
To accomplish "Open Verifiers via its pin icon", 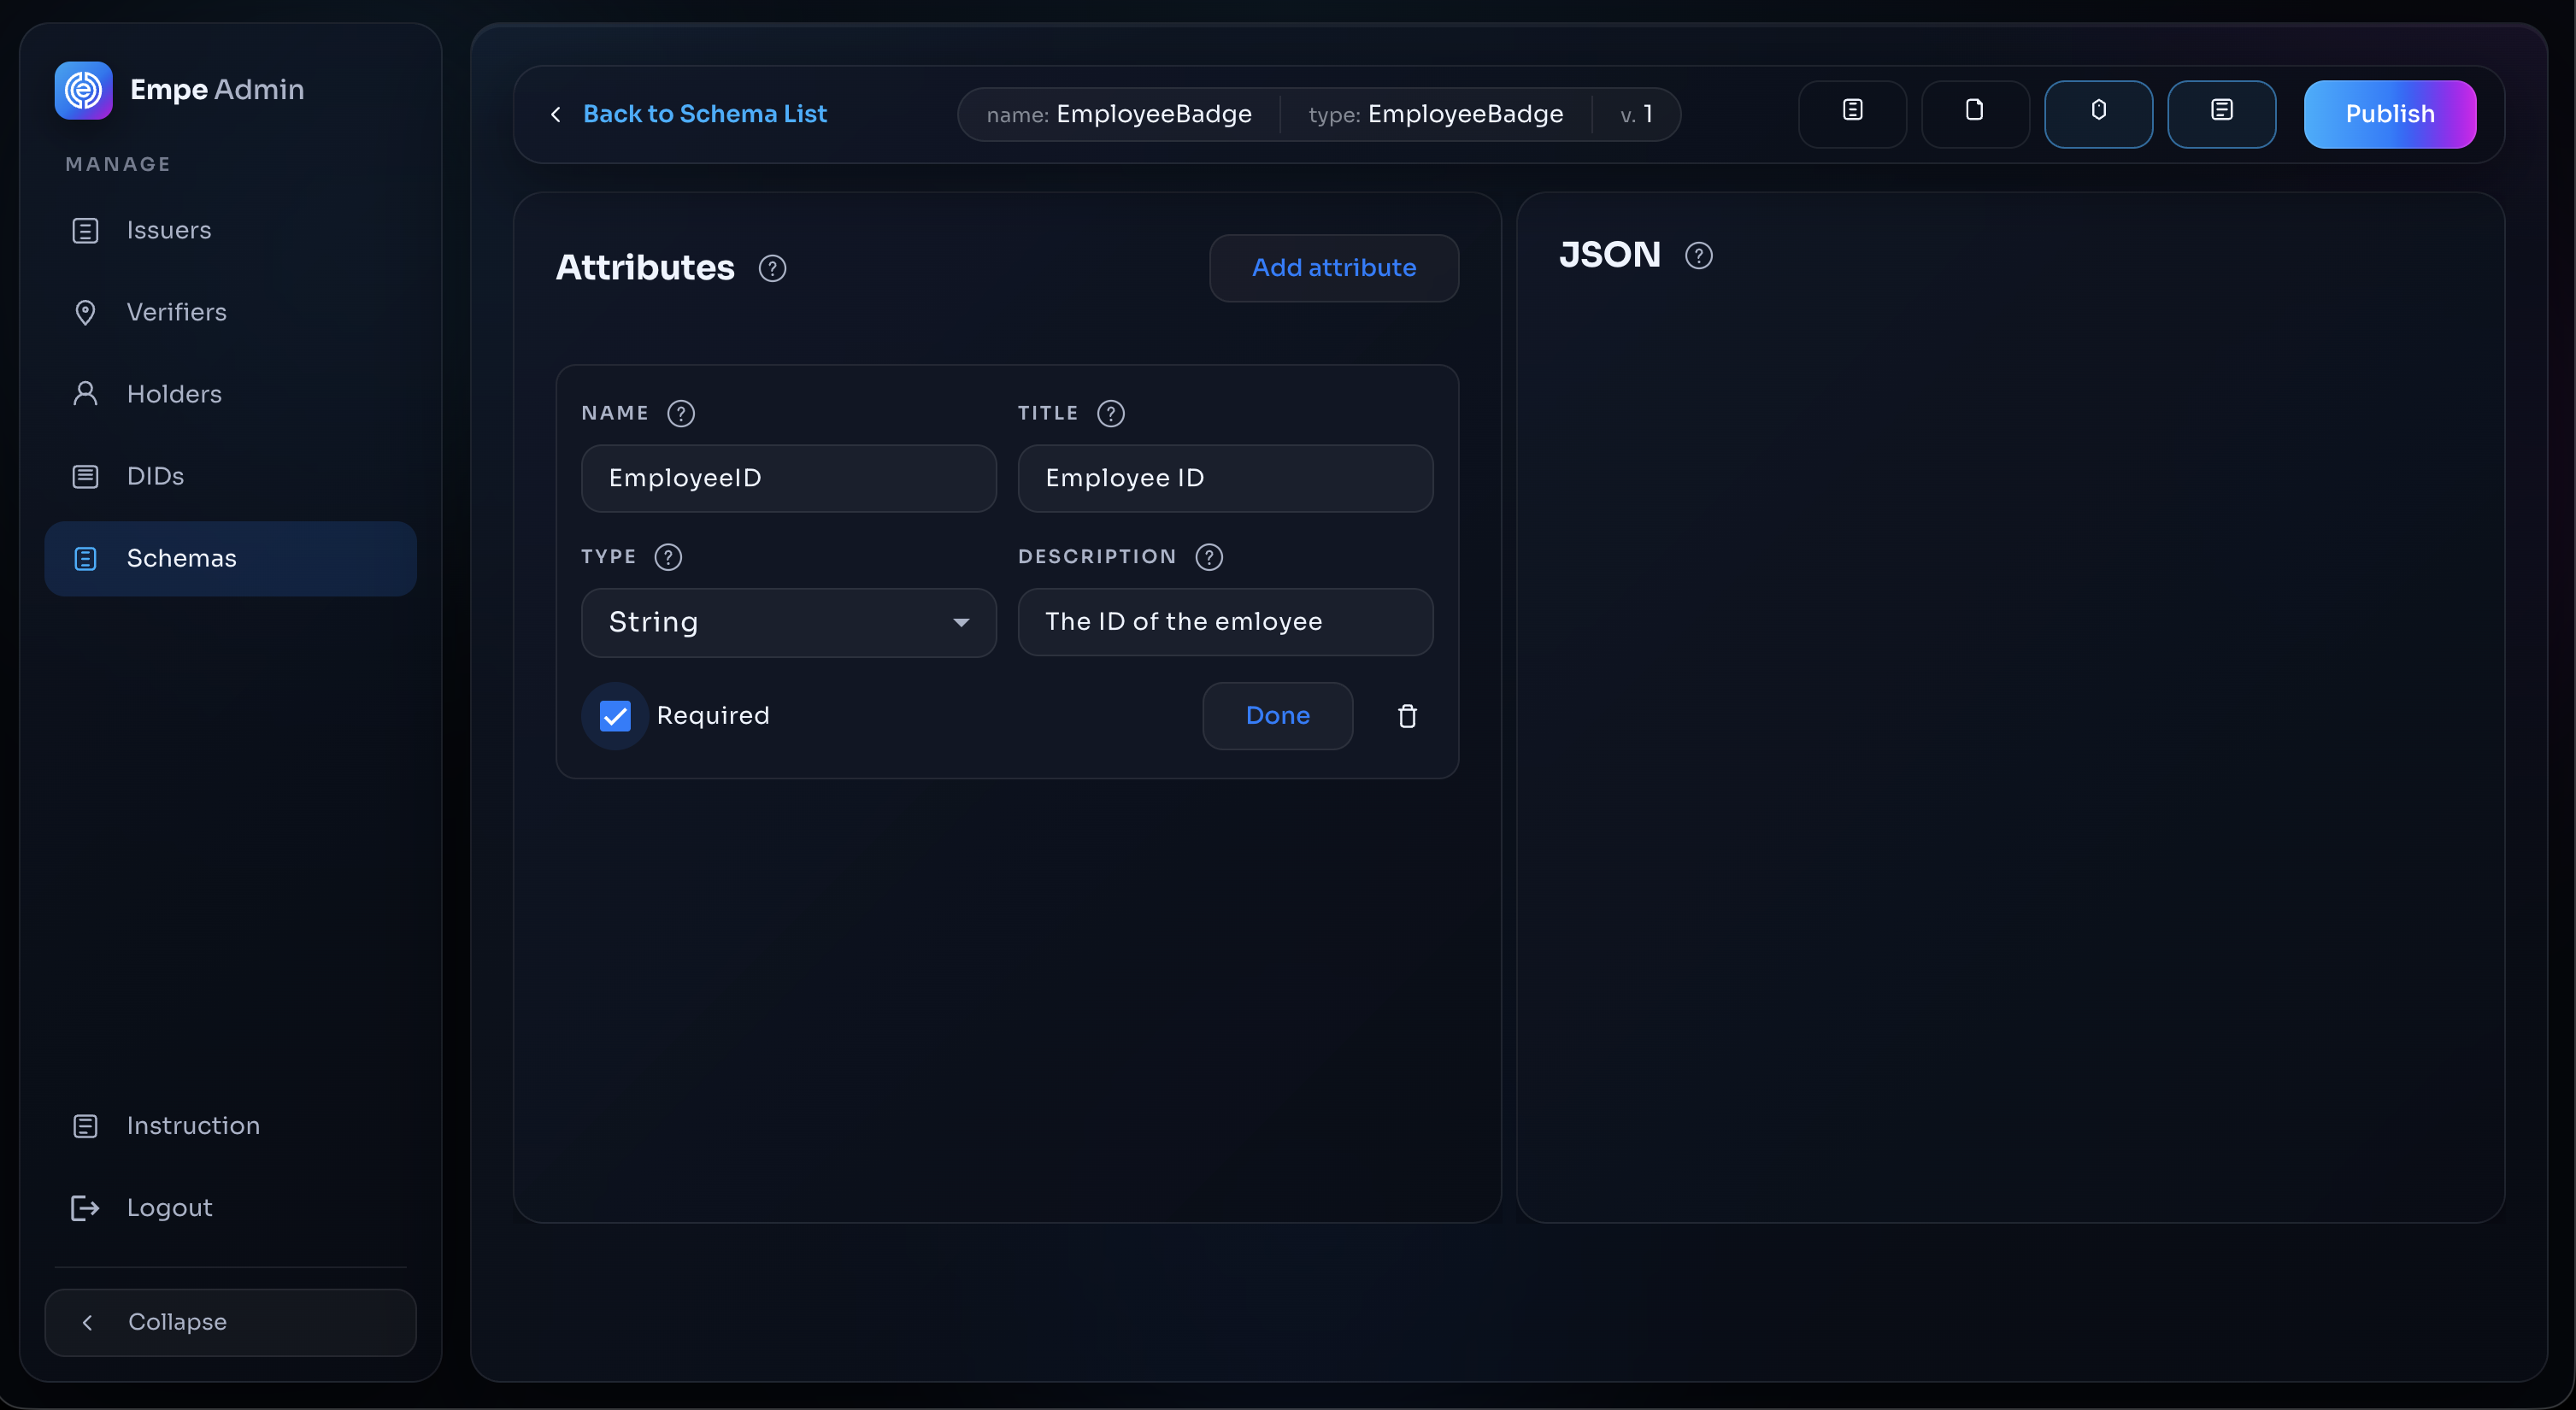I will tap(85, 313).
